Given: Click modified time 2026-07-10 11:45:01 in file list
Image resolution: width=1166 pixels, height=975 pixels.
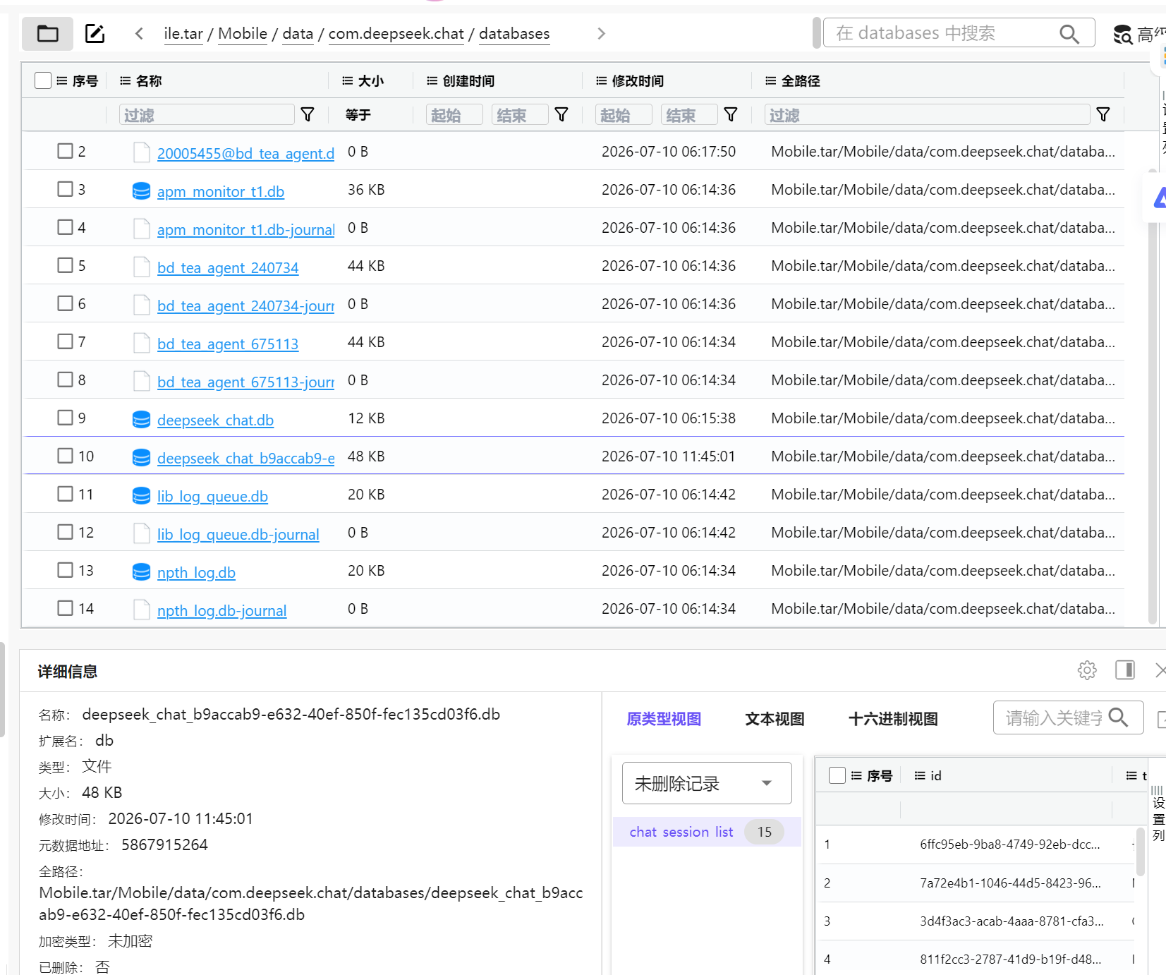Looking at the screenshot, I should [668, 456].
